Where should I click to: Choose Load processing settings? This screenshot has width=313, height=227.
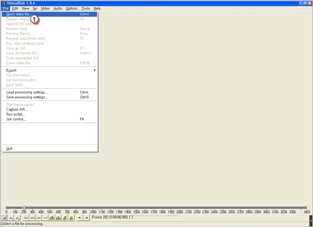[50, 92]
